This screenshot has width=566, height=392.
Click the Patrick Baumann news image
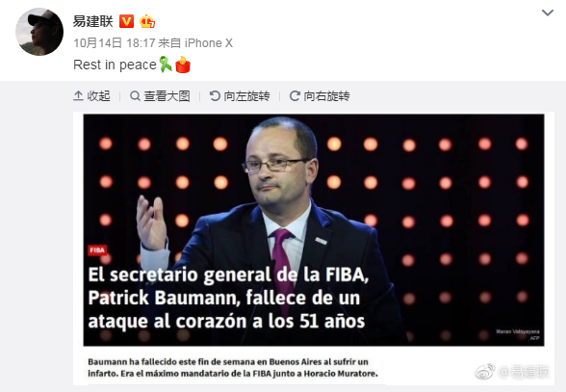(314, 248)
